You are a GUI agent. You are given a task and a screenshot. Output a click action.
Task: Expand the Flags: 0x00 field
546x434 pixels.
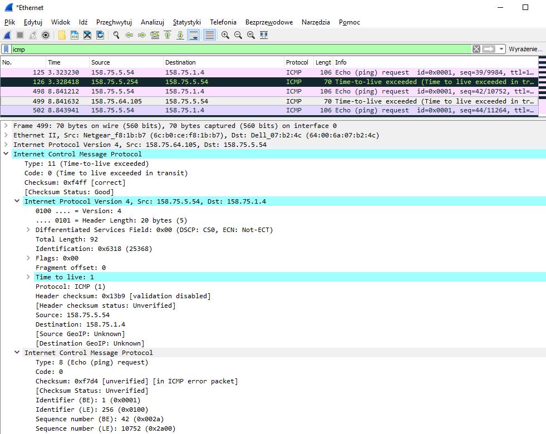point(28,258)
